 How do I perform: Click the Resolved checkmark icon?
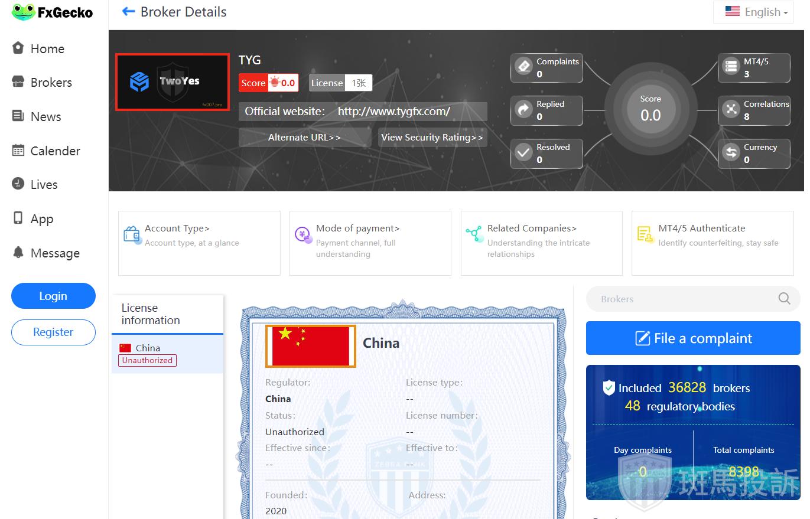pos(524,152)
